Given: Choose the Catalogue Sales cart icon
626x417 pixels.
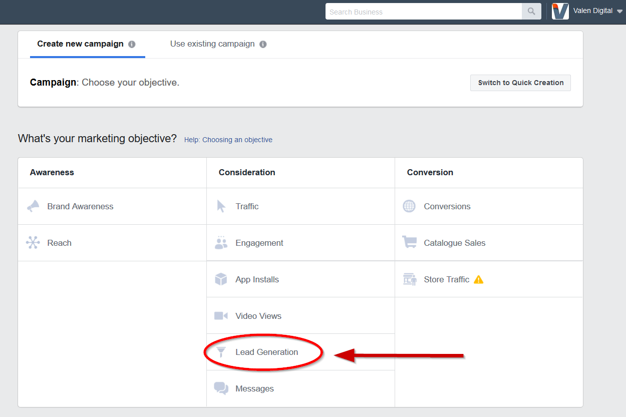Looking at the screenshot, I should coord(409,242).
